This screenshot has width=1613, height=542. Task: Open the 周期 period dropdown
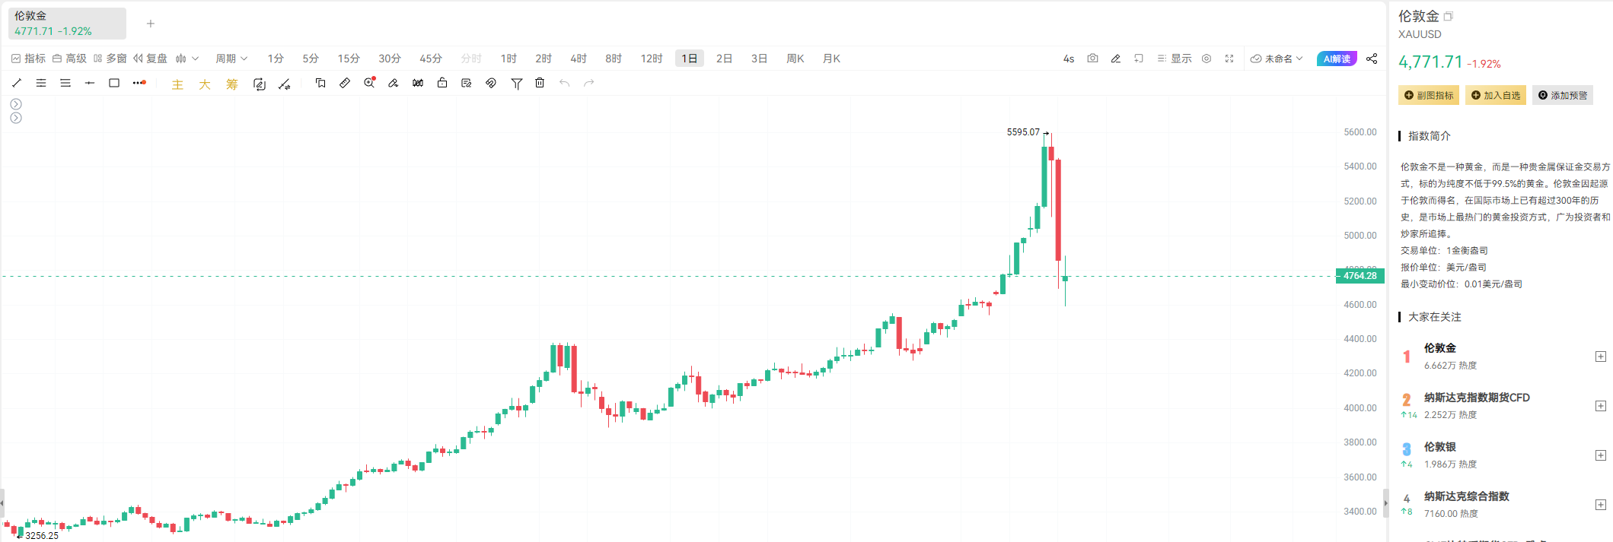231,59
